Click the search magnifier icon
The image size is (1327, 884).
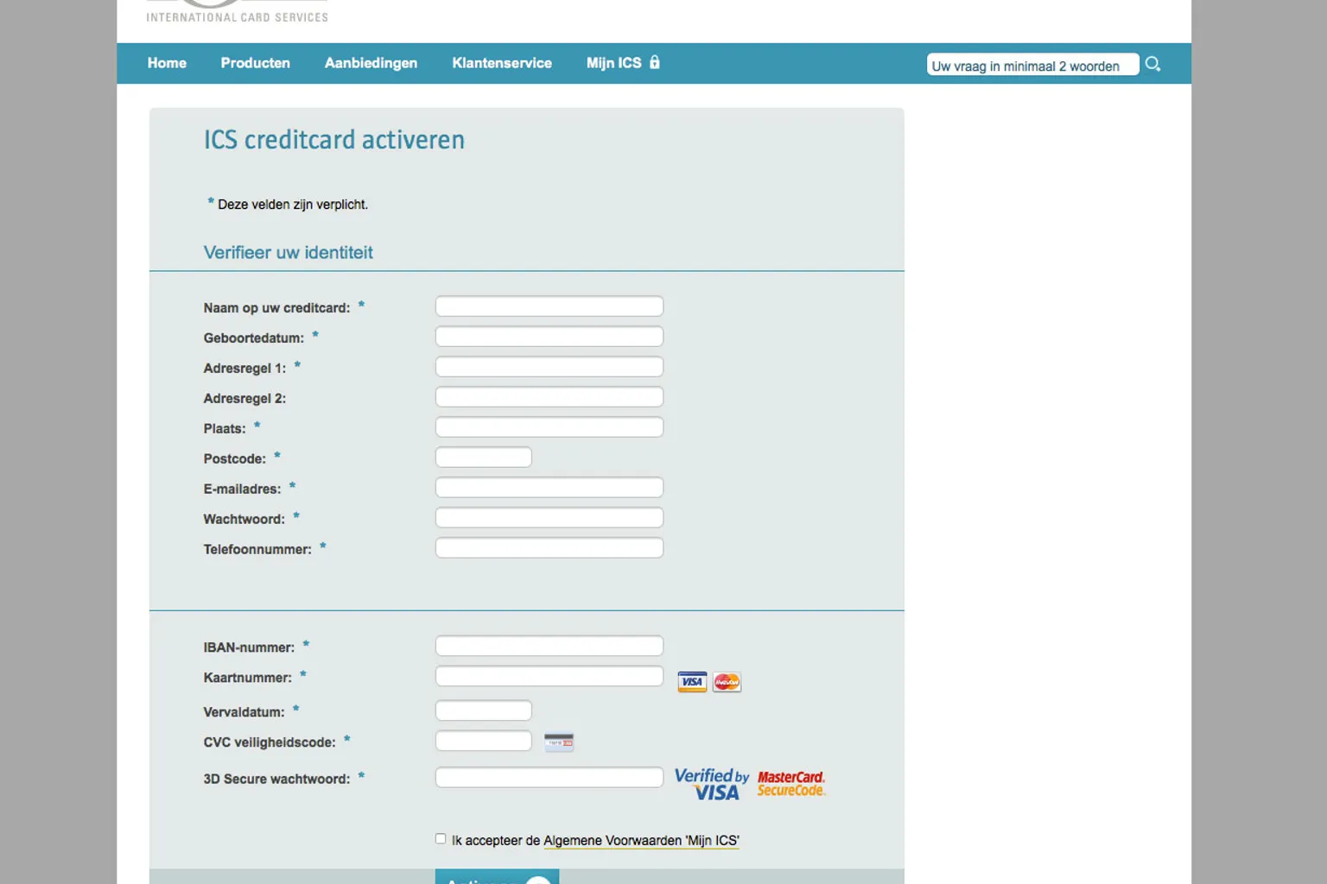[1152, 64]
